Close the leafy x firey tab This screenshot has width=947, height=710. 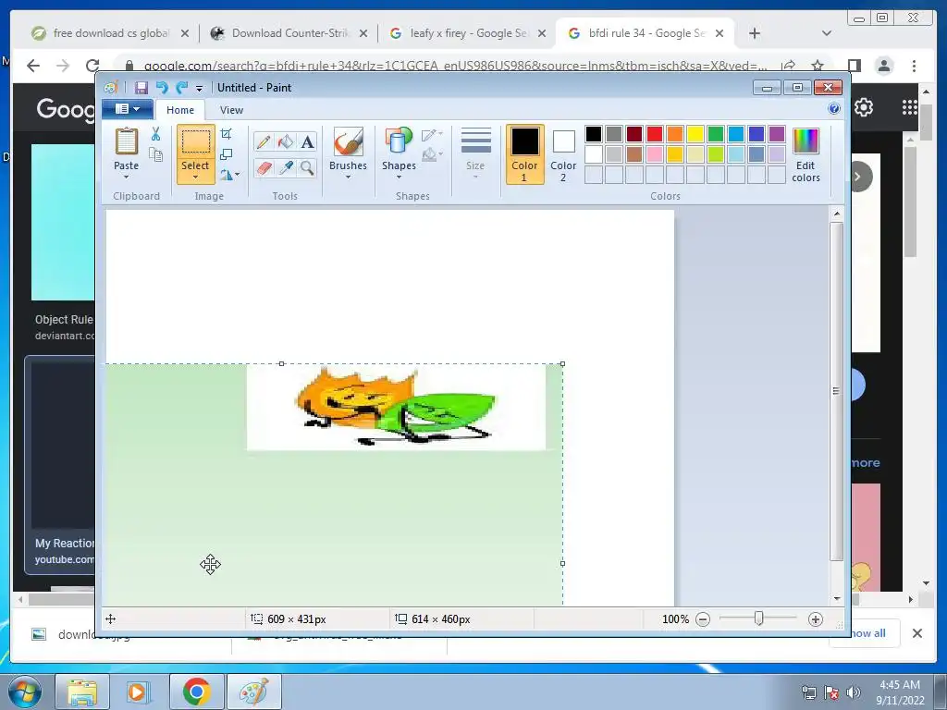coord(542,33)
